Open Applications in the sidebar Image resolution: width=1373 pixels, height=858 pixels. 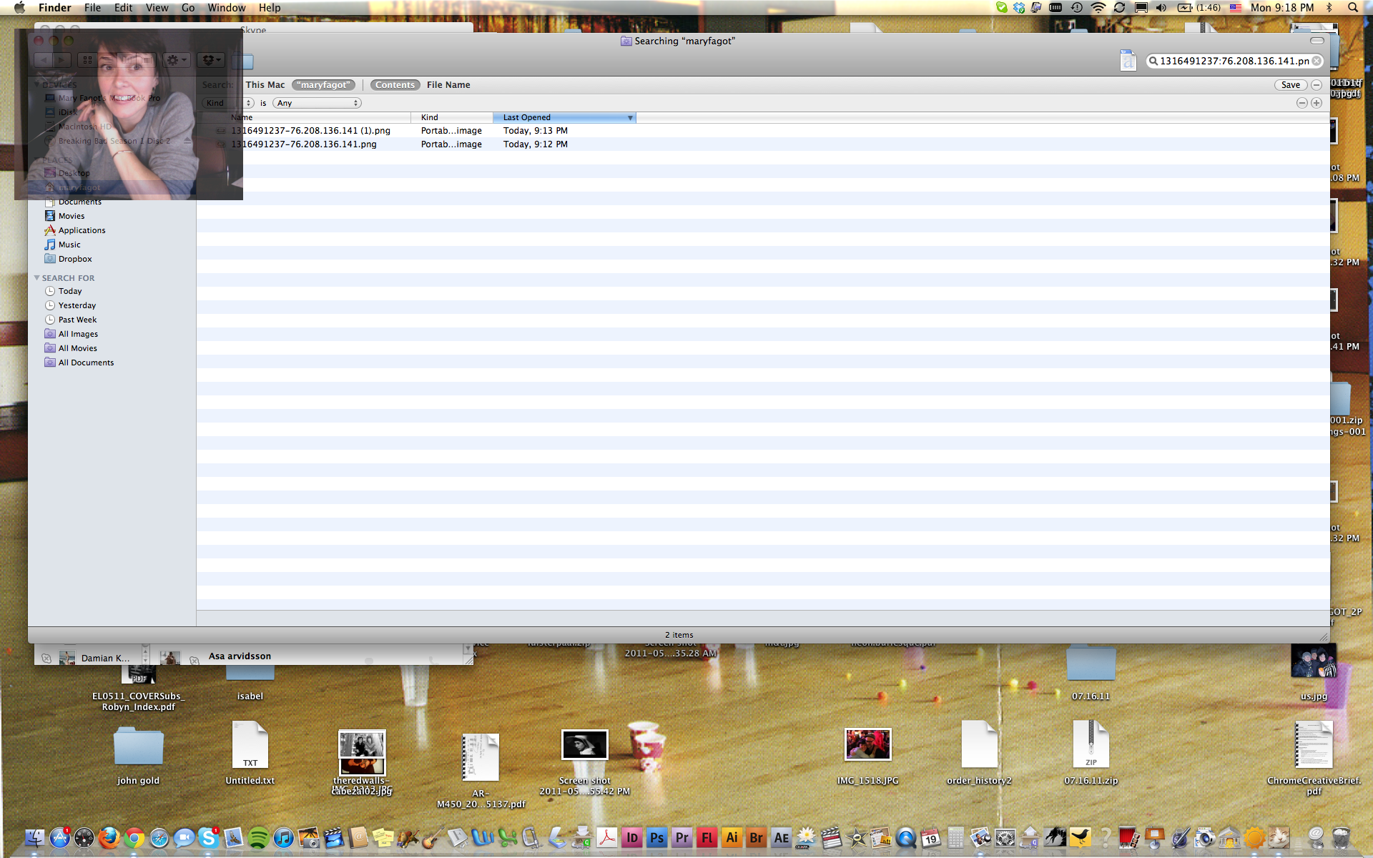coord(82,230)
